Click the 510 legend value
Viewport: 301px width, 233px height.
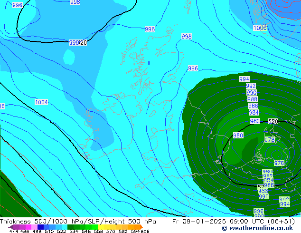tap(49, 231)
